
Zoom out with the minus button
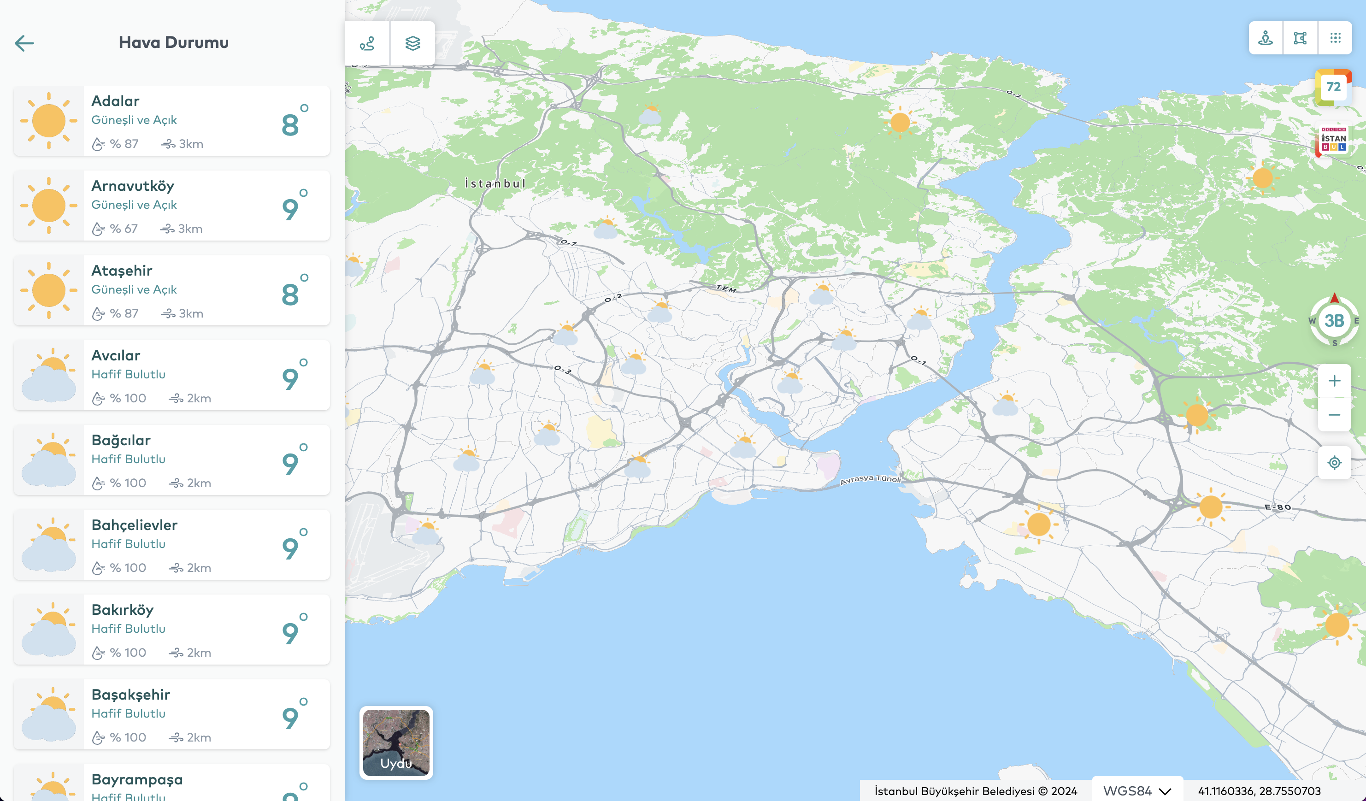(x=1334, y=415)
